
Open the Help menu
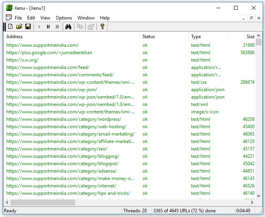105,18
